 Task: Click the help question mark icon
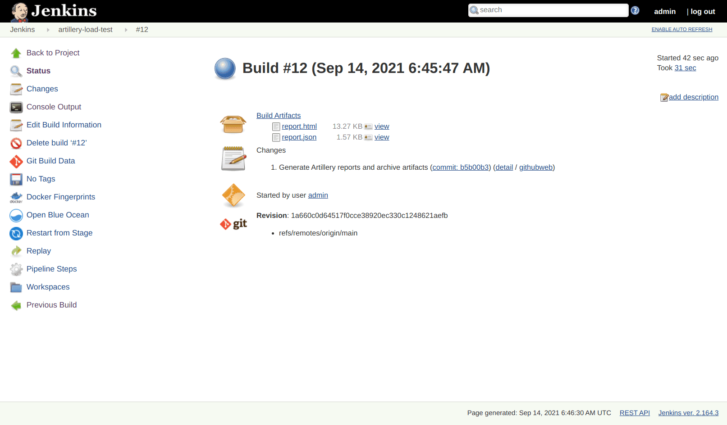pos(635,9)
